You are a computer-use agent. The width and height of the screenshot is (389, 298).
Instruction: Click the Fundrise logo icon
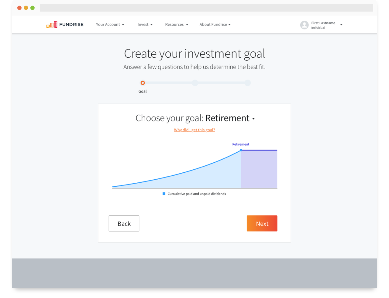(52, 25)
